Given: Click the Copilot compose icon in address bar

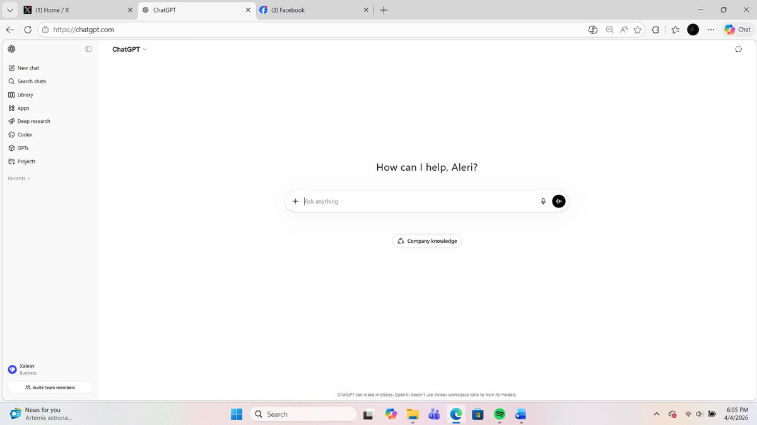Looking at the screenshot, I should (x=593, y=30).
